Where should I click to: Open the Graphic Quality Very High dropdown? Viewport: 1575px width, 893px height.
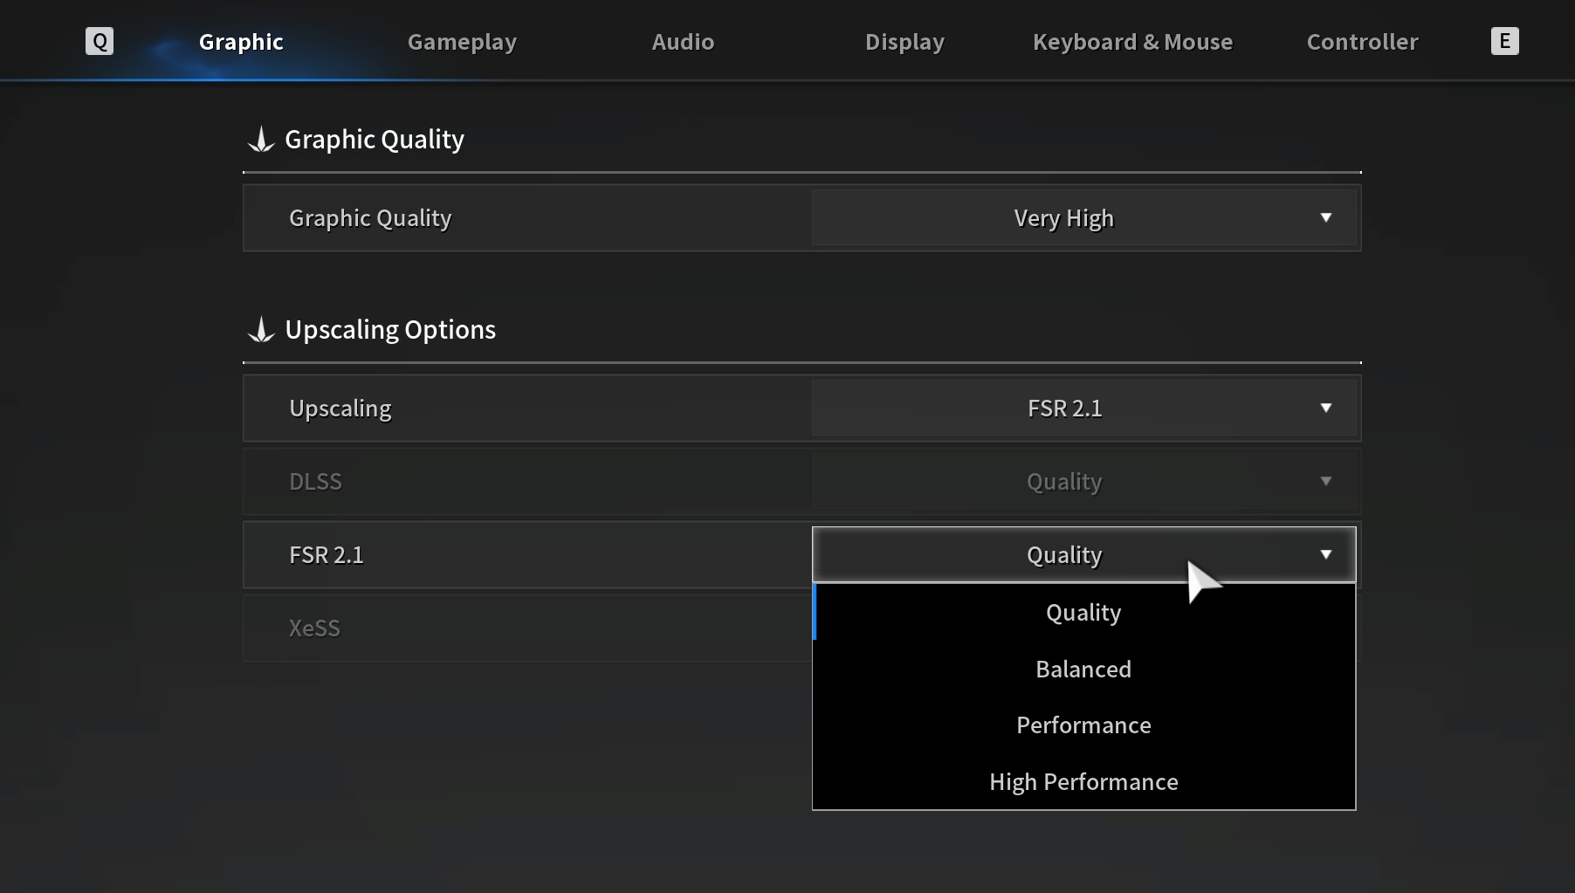click(x=1063, y=218)
